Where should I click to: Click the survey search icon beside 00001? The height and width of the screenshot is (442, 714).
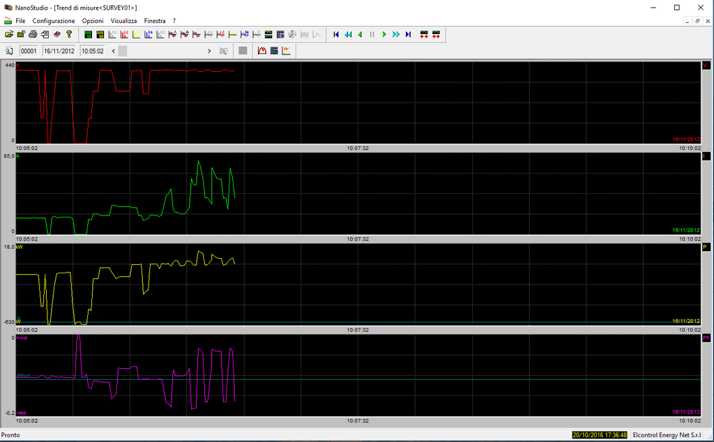tap(10, 51)
